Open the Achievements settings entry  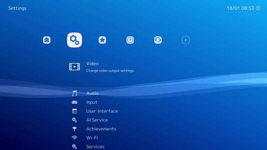click(x=101, y=129)
